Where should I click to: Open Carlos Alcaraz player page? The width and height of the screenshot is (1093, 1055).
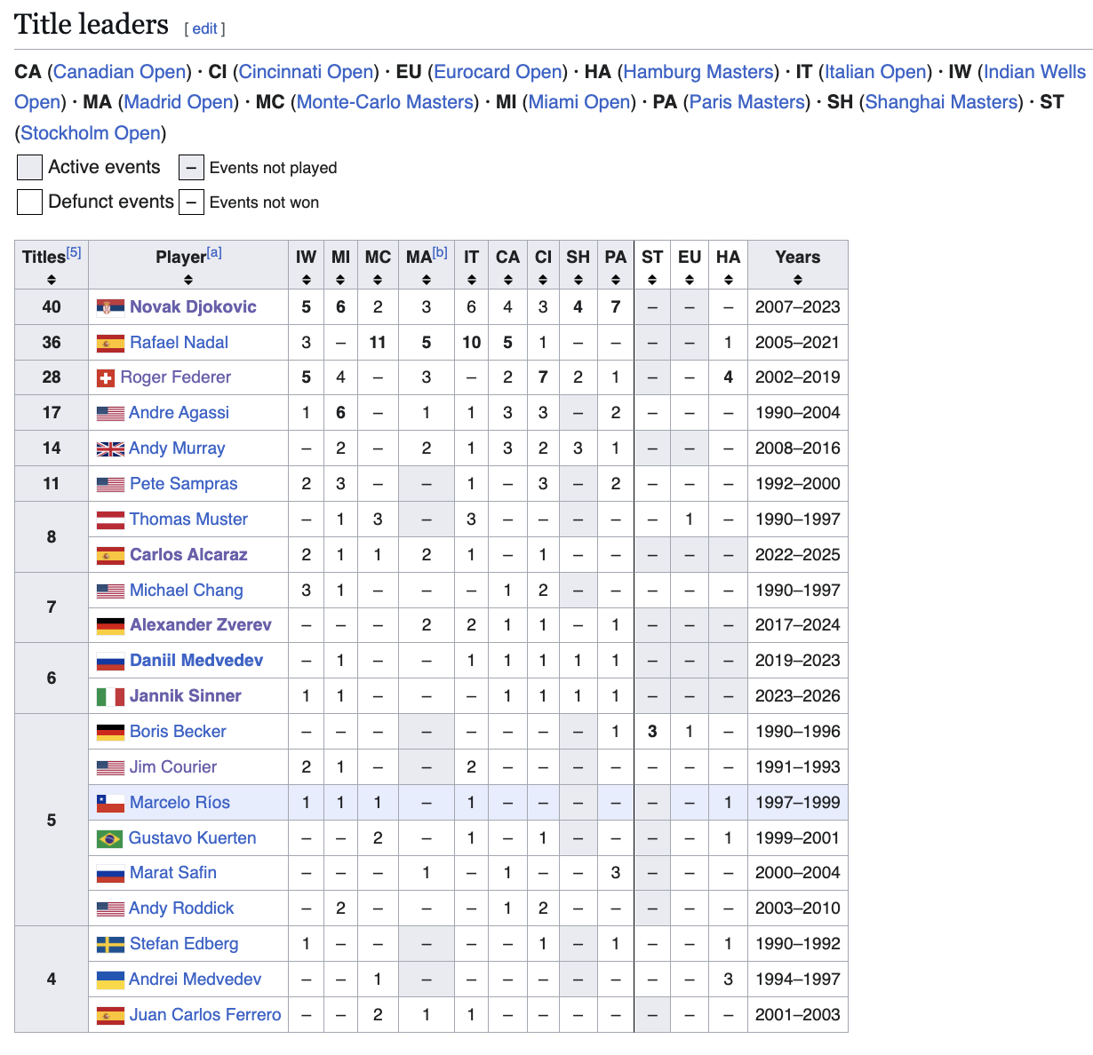pos(188,555)
